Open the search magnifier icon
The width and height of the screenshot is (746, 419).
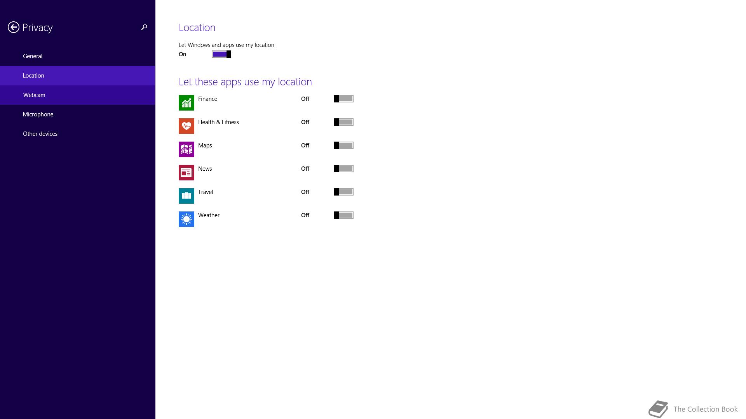144,27
